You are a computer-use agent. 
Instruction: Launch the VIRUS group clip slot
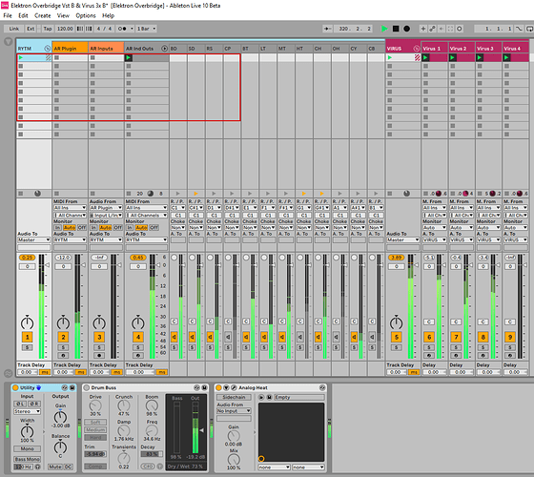point(390,57)
